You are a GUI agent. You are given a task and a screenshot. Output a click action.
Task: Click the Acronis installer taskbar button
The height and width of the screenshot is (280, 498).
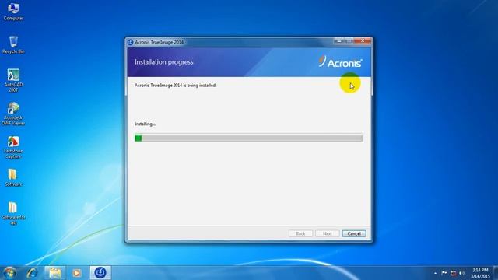click(100, 273)
